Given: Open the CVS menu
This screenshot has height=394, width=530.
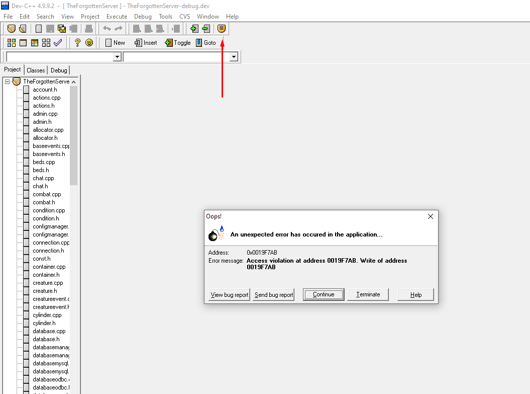Looking at the screenshot, I should [184, 17].
